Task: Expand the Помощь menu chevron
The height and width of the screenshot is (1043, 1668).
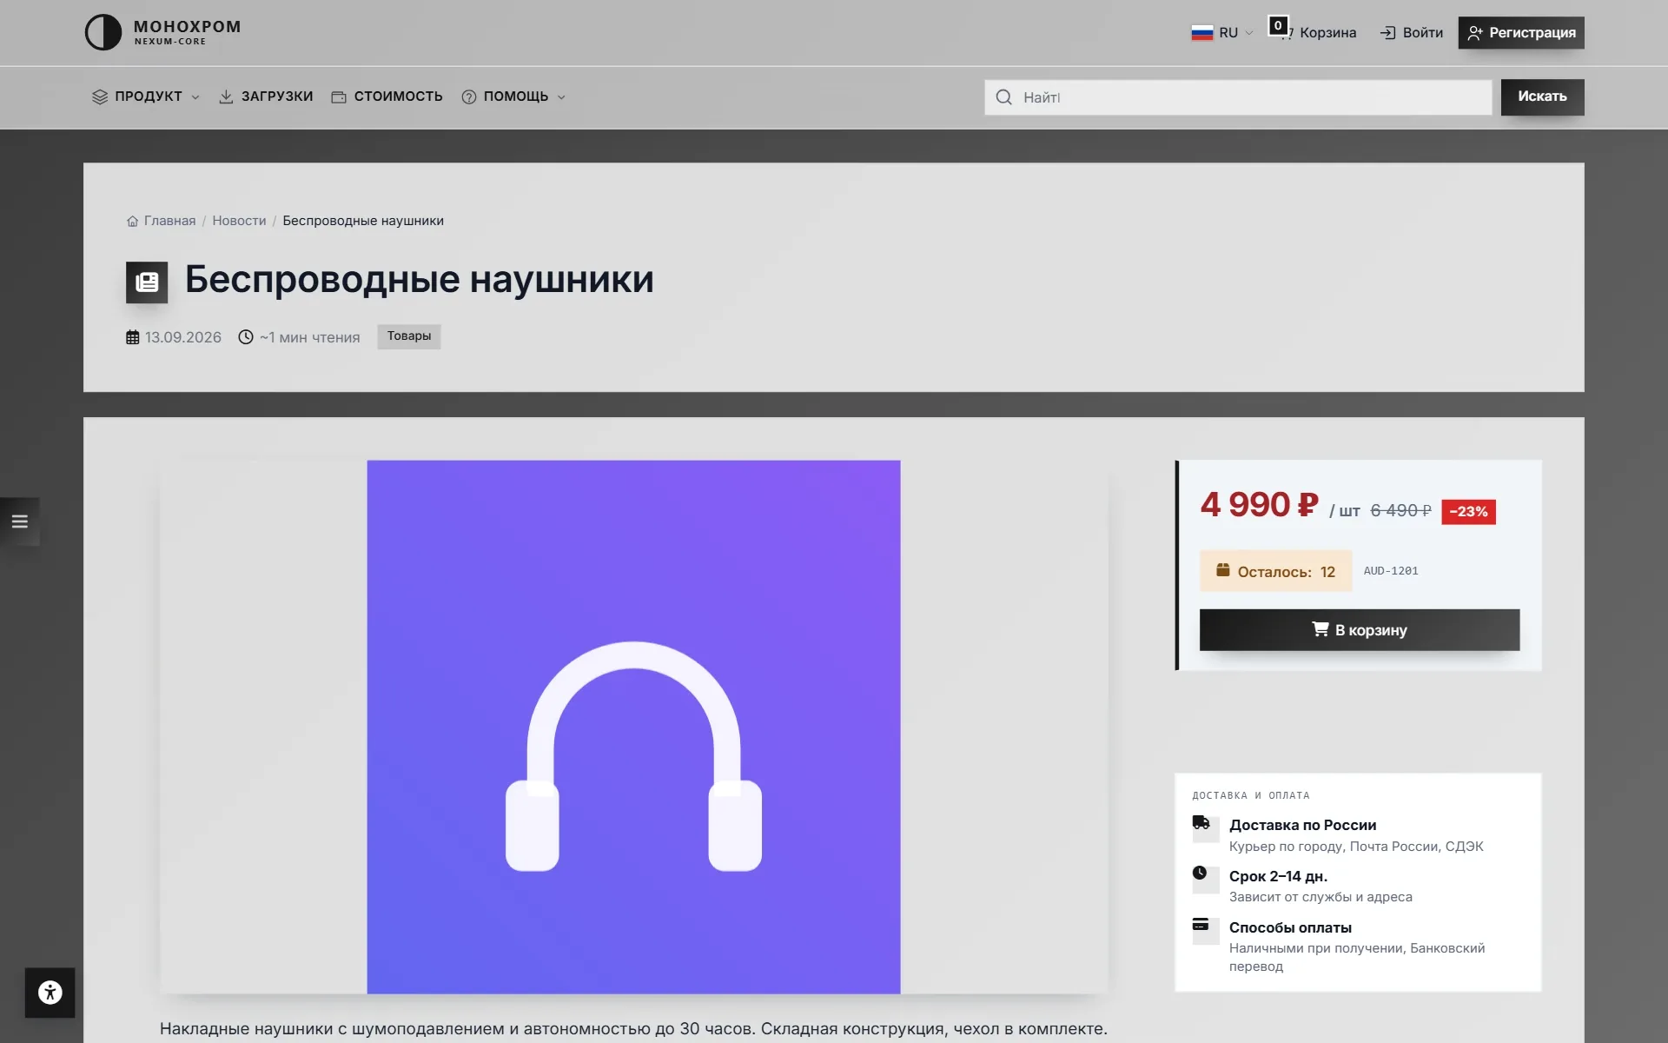Action: (561, 97)
